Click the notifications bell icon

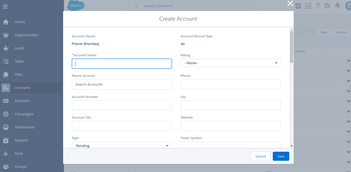point(338,6)
